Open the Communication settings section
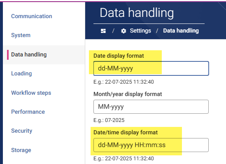Screen dimensions: 226x164 [x=32, y=16]
